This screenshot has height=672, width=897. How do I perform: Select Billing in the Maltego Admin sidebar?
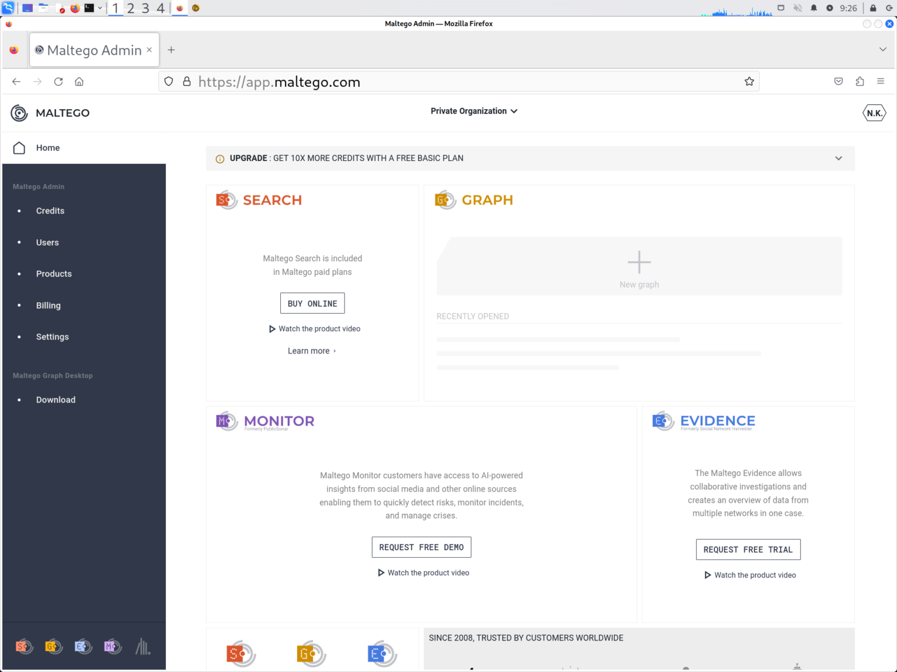[48, 305]
